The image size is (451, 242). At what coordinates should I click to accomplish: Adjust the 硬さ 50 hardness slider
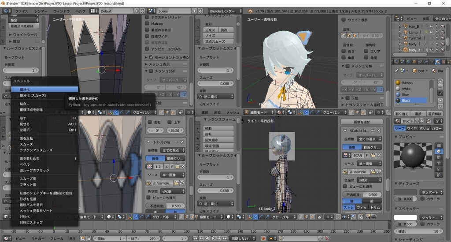point(418,231)
